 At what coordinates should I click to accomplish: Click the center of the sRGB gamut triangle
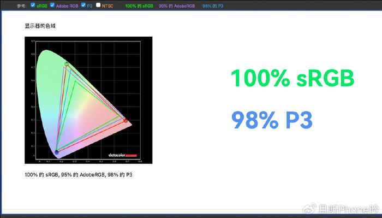tap(83, 115)
